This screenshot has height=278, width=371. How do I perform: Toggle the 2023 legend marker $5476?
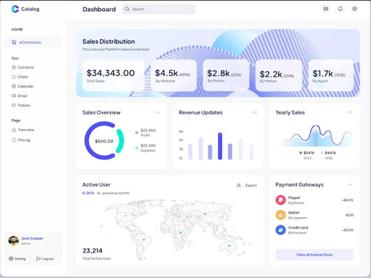(301, 153)
